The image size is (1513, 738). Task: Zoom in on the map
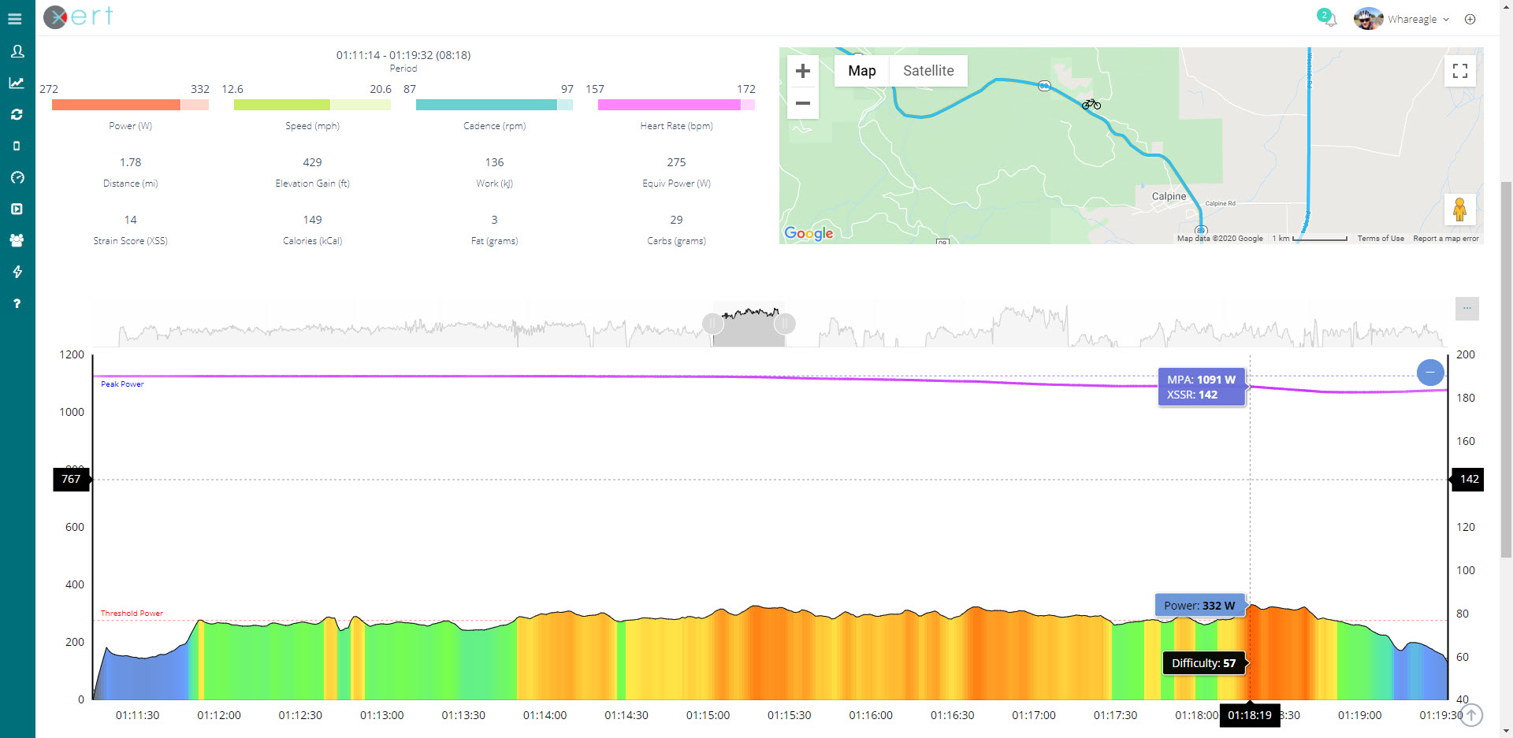pos(802,70)
